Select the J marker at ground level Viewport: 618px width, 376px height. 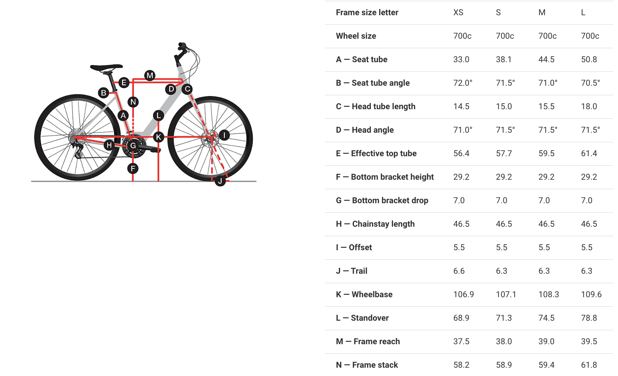click(220, 181)
